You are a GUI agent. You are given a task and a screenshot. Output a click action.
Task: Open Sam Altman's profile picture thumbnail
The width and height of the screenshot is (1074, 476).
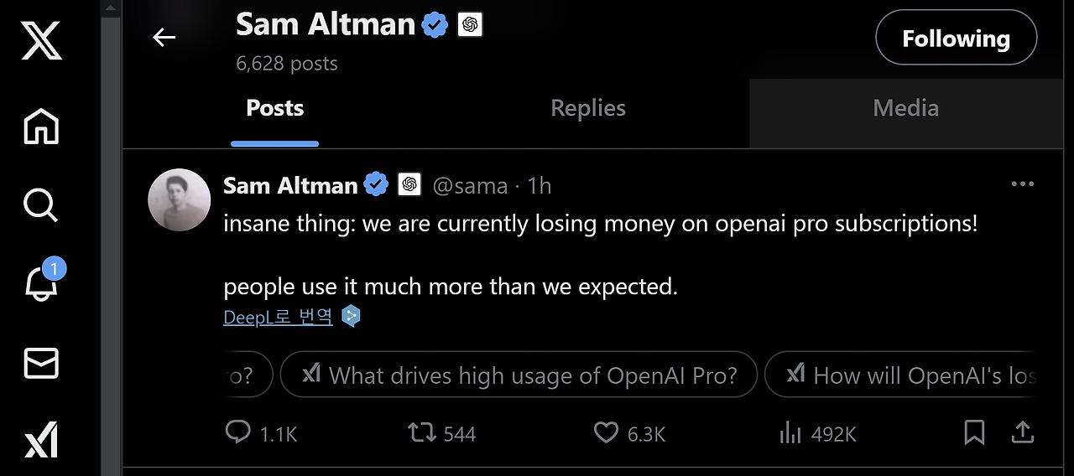point(180,199)
